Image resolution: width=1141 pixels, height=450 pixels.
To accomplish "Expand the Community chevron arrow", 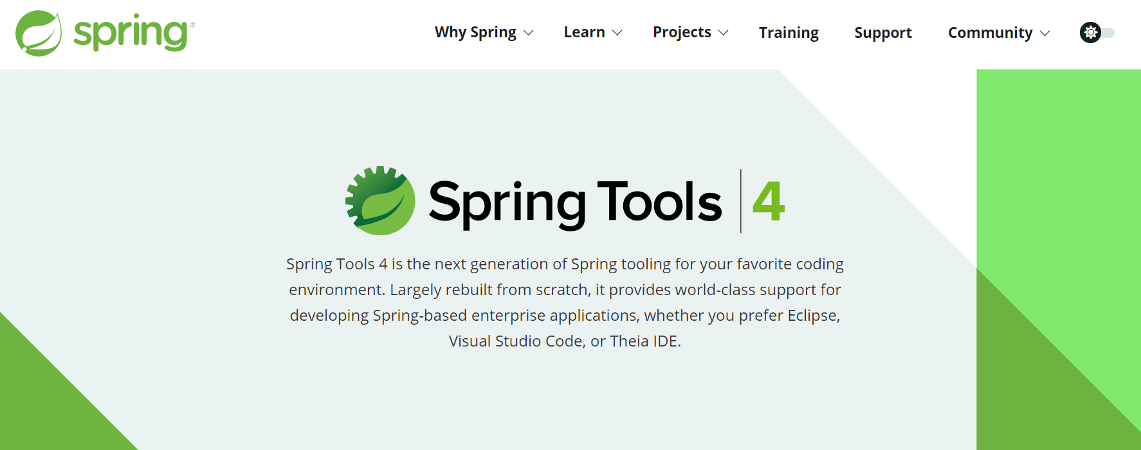I will tap(1045, 33).
